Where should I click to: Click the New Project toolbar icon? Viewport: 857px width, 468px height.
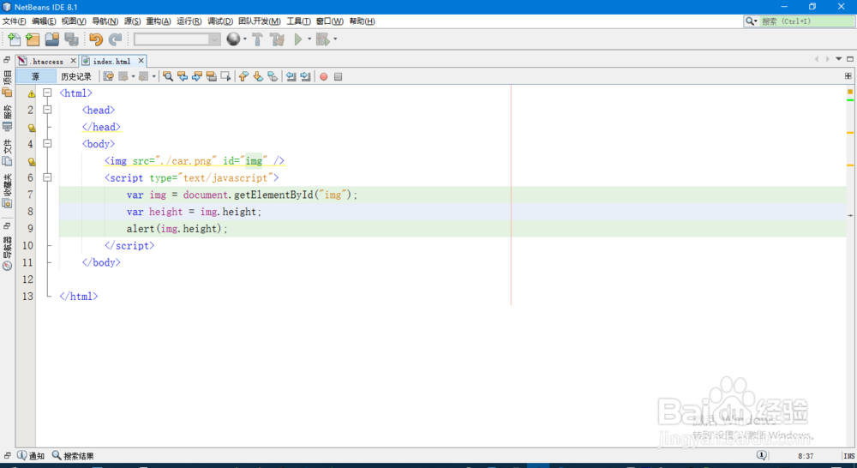pyautogui.click(x=33, y=39)
